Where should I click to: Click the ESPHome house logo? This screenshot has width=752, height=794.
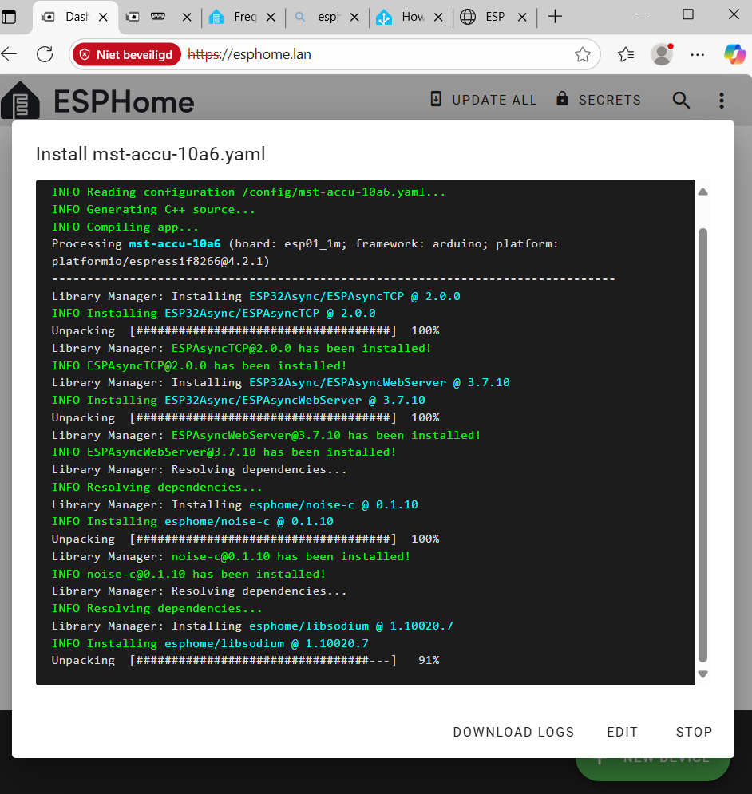[x=20, y=101]
